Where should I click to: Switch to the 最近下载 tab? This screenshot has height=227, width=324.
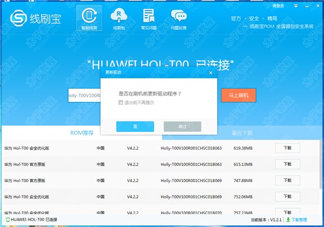(242, 133)
